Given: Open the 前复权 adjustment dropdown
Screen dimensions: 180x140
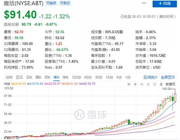Looking at the screenshot, I should click(x=170, y=84).
